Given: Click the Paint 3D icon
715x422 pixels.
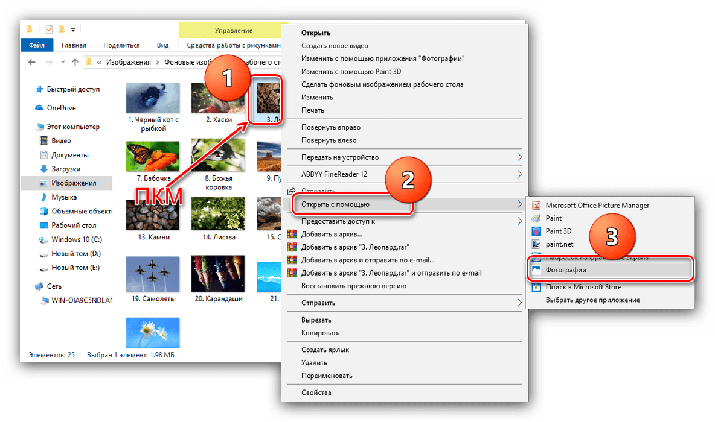Looking at the screenshot, I should coord(536,231).
